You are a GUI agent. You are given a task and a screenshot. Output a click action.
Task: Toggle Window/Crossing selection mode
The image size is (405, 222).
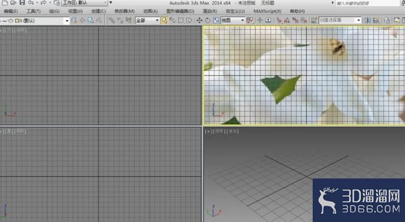(189, 20)
